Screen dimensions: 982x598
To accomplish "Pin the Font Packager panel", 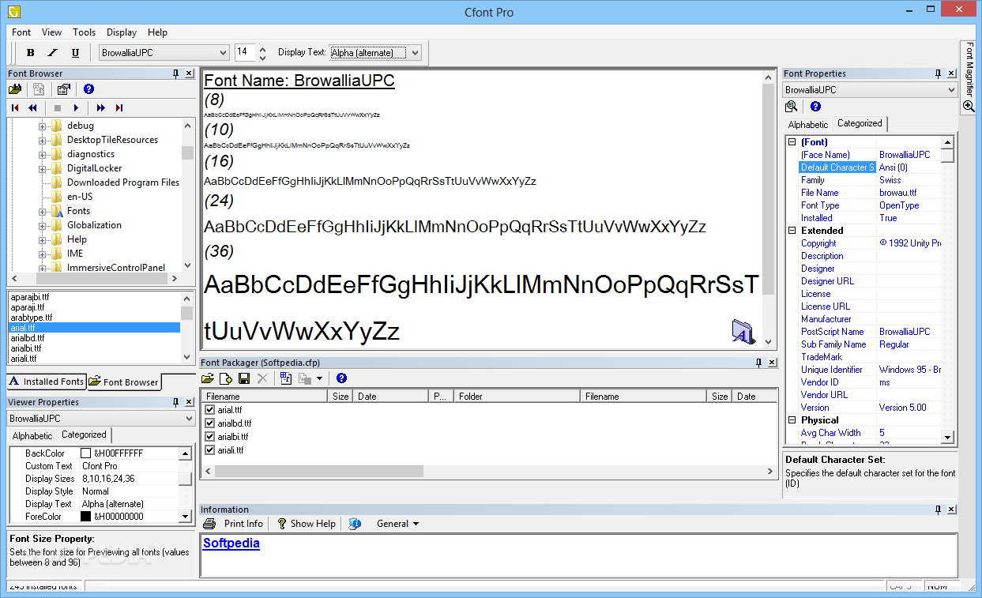I will coord(758,363).
